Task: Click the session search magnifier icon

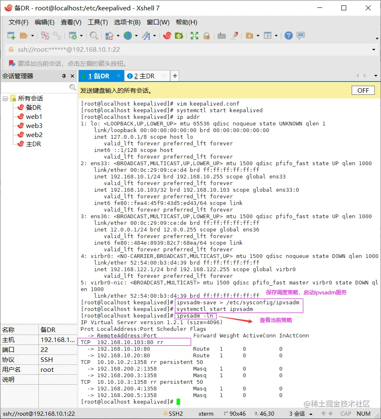Action: click(x=73, y=87)
